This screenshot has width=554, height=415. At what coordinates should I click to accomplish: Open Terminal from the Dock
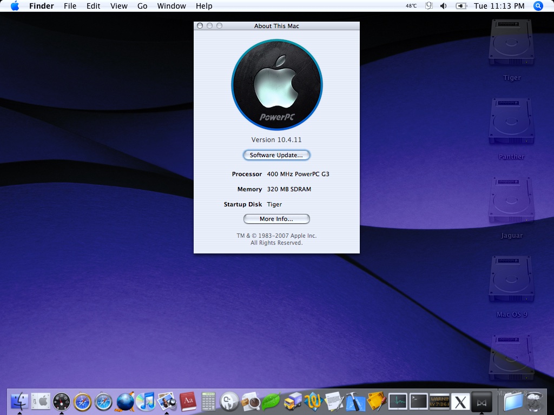419,401
